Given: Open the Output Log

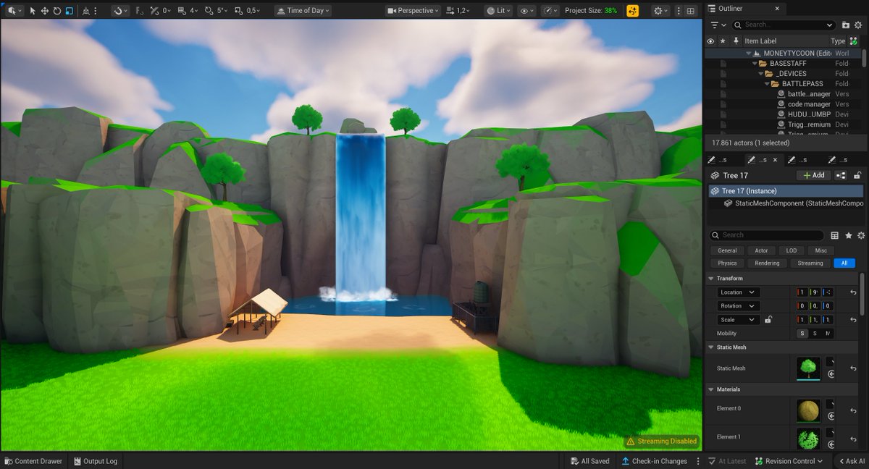Looking at the screenshot, I should pos(95,461).
